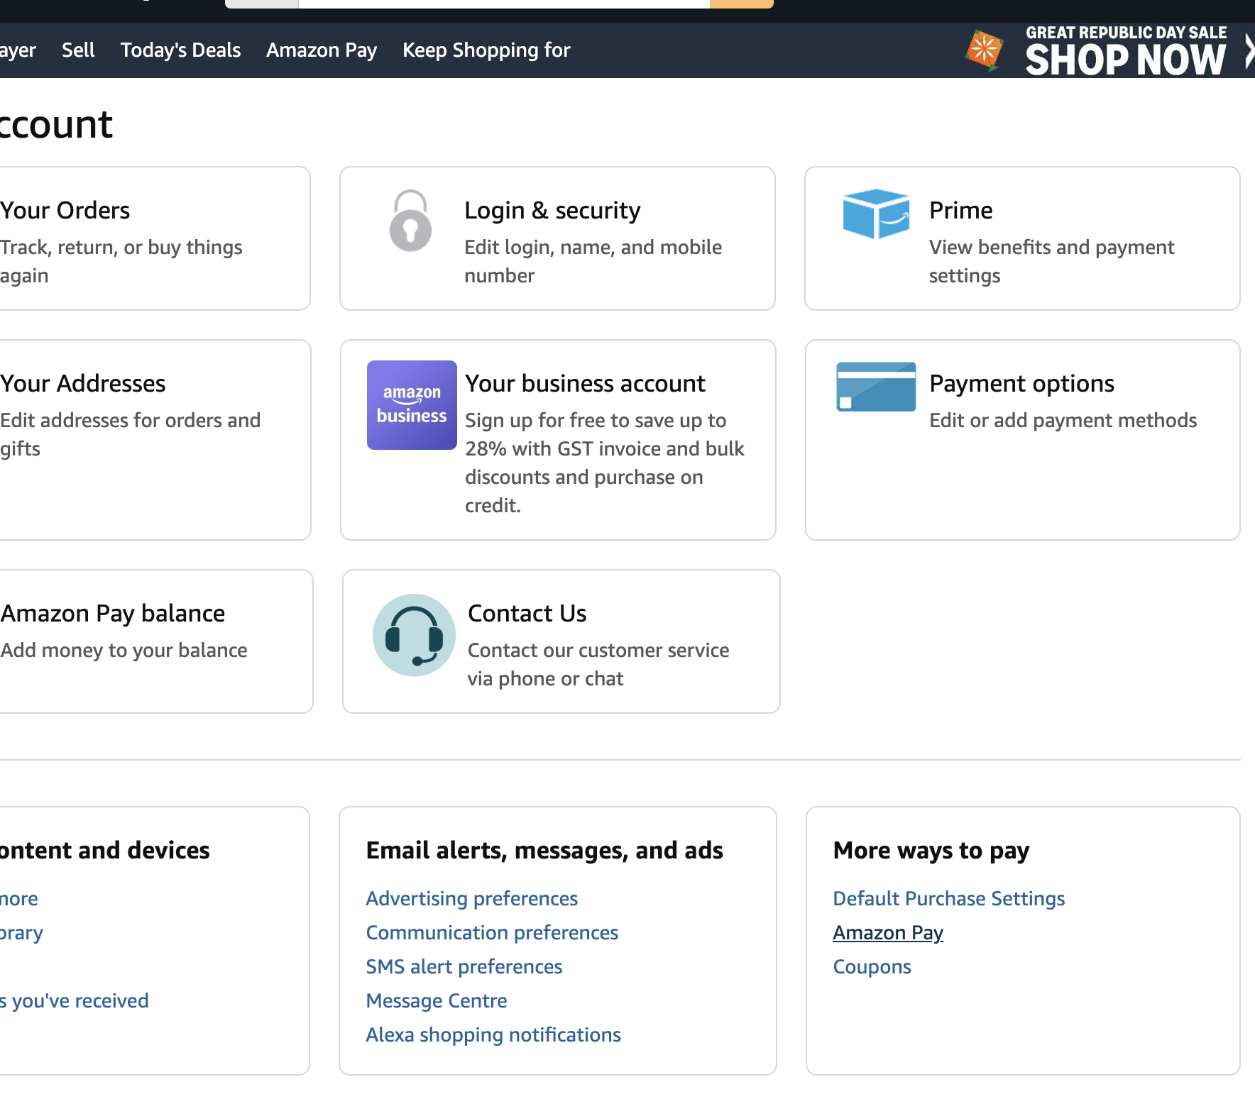Click the Amazon Business purple logo

click(412, 404)
